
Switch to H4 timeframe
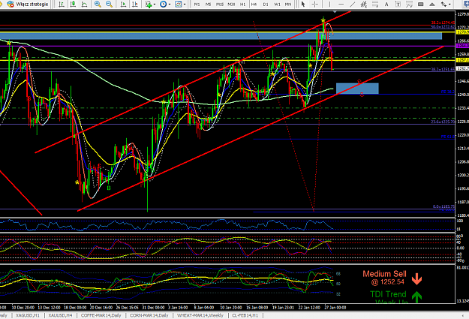[254, 5]
